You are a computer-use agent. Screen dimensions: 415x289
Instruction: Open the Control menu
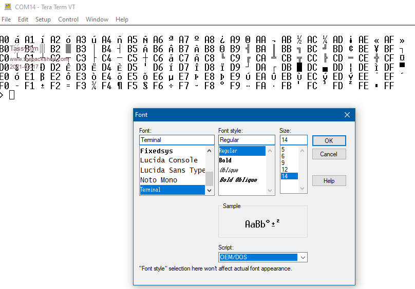pos(68,19)
